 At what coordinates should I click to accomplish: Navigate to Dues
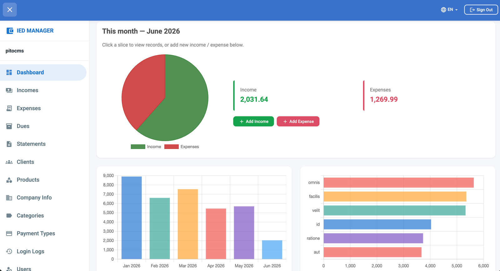[x=43, y=126]
